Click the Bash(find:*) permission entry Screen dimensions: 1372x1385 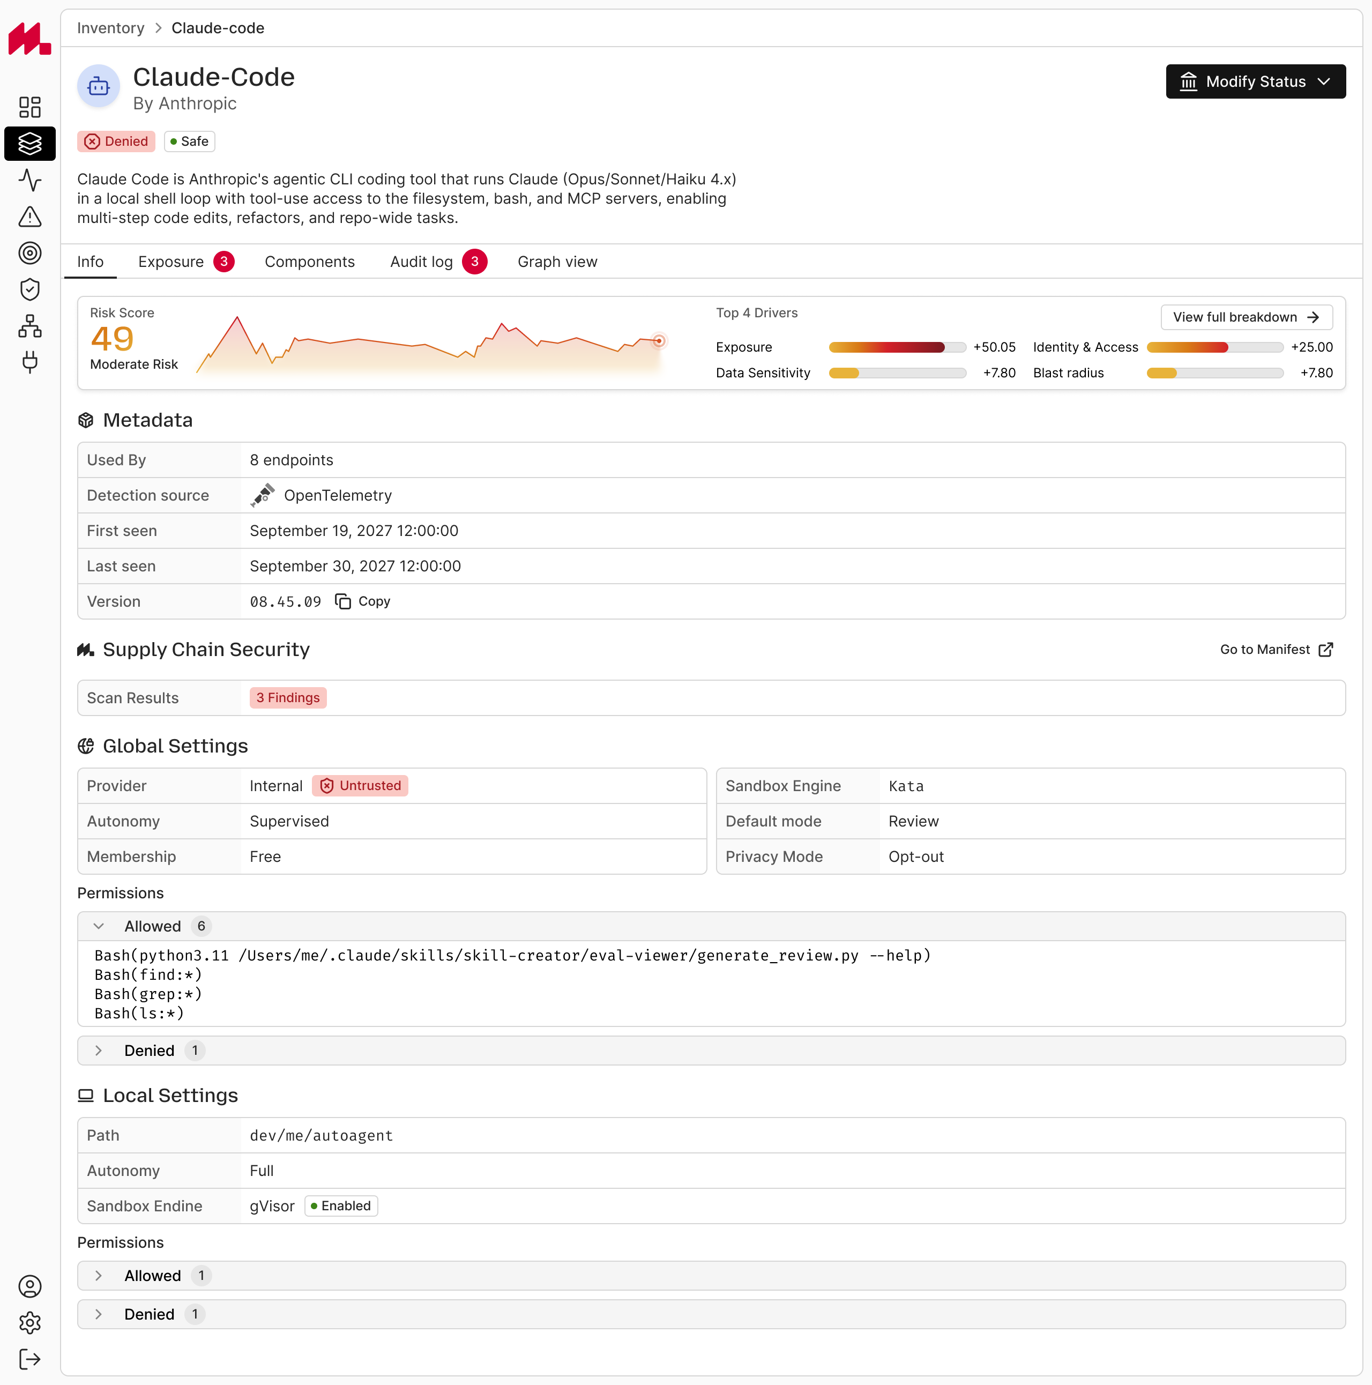pyautogui.click(x=148, y=975)
